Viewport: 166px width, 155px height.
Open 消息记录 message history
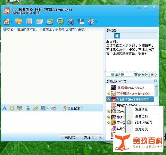(x=71, y=108)
